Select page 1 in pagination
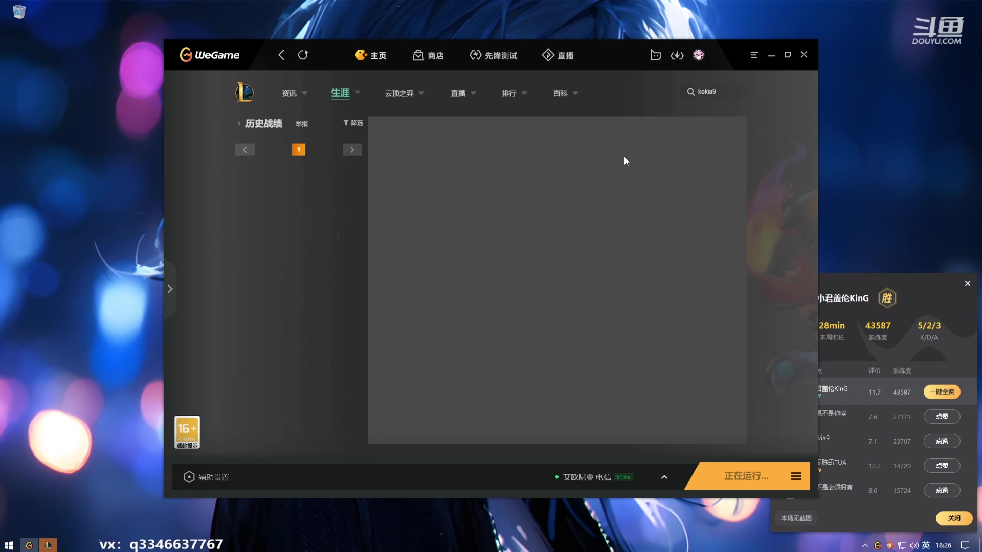Viewport: 982px width, 552px height. [299, 150]
